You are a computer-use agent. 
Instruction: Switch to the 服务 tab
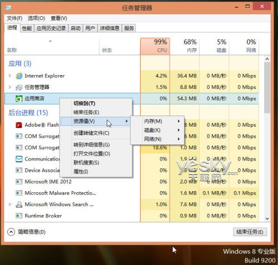point(129,28)
